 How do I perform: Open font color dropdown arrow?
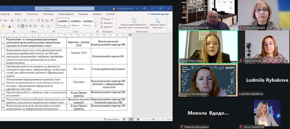pyautogui.click(x=12, y=27)
